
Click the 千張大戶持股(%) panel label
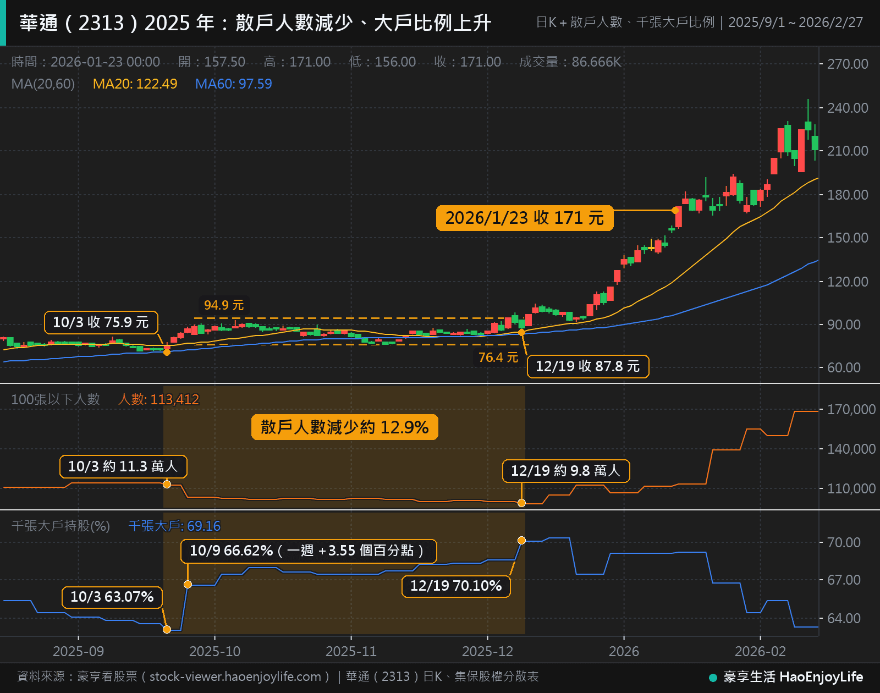click(61, 526)
